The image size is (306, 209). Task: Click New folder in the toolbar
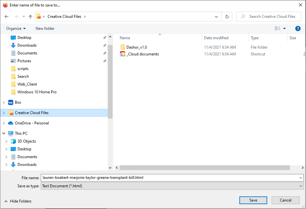[45, 29]
